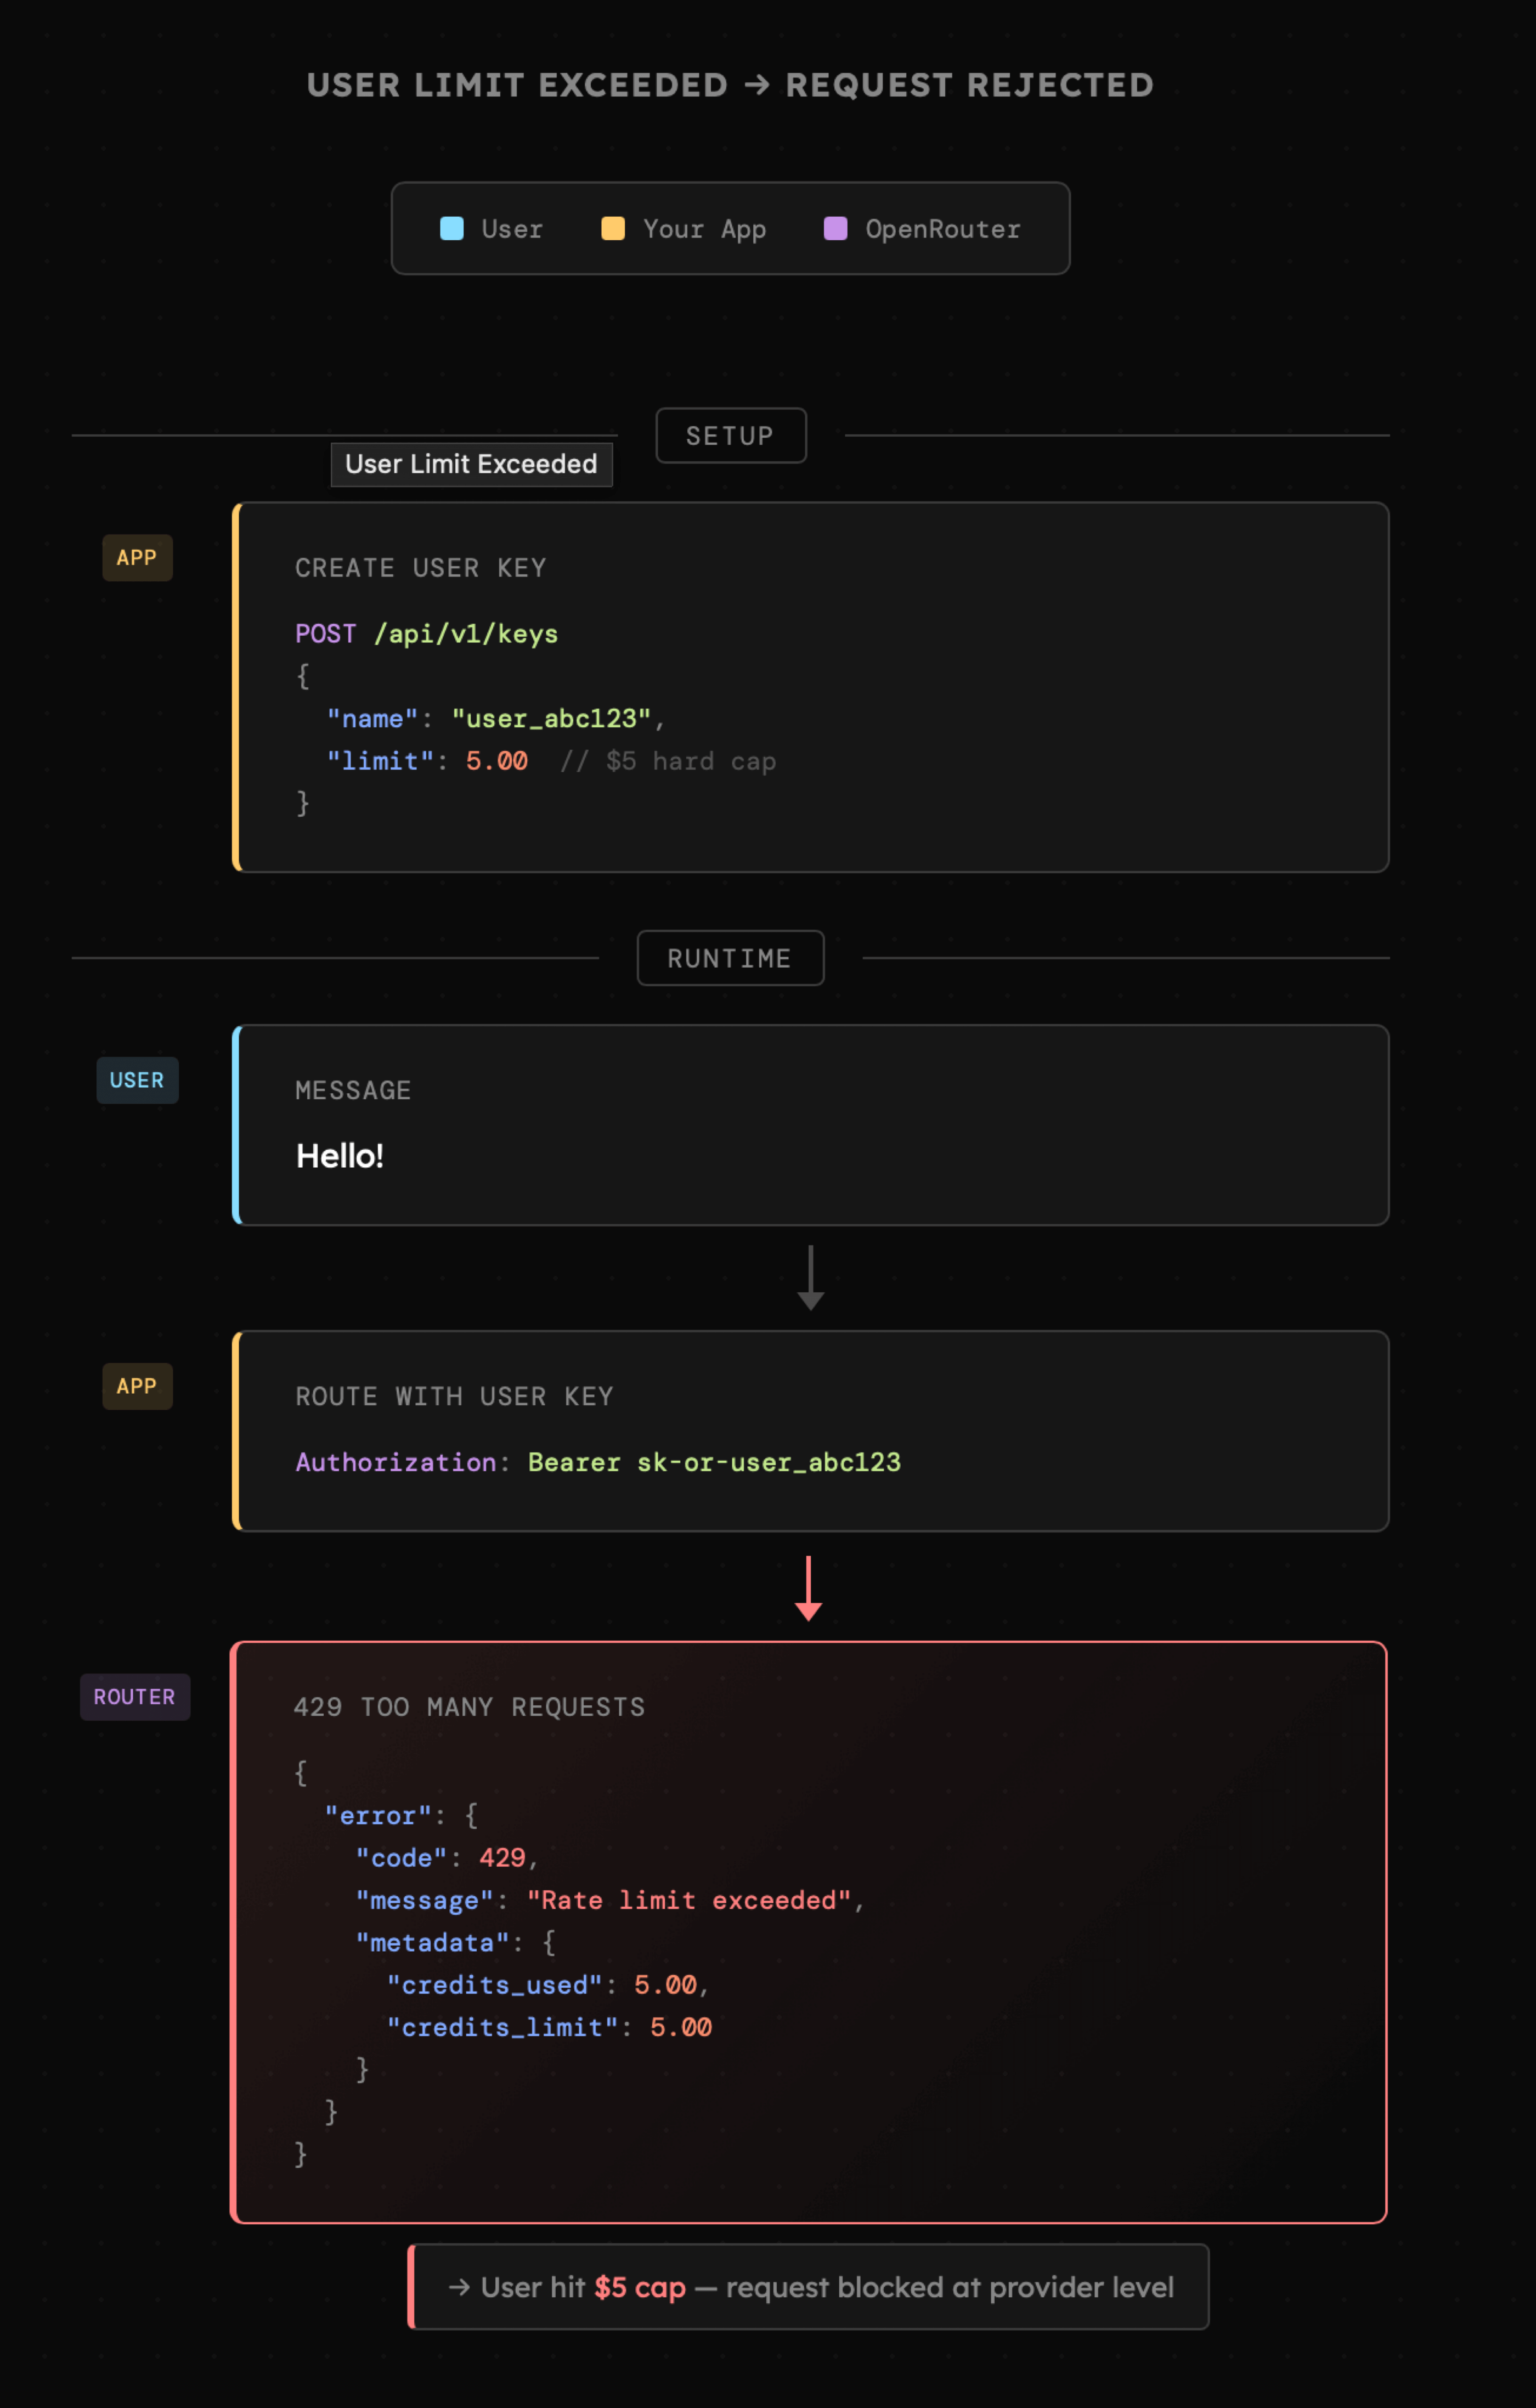Click the APP badge beside Create User Key
Screen dimensions: 1536x2408
(137, 558)
